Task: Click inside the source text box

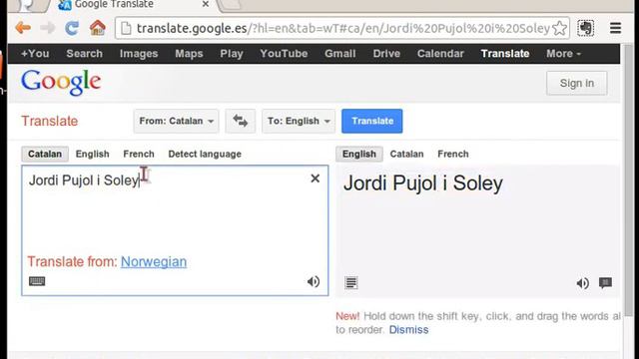Action: (175, 230)
